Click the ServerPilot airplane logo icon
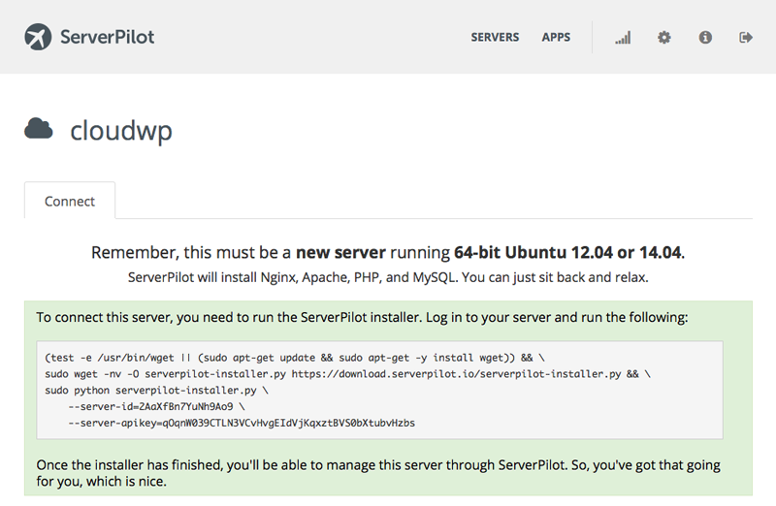This screenshot has height=506, width=776. 38,37
